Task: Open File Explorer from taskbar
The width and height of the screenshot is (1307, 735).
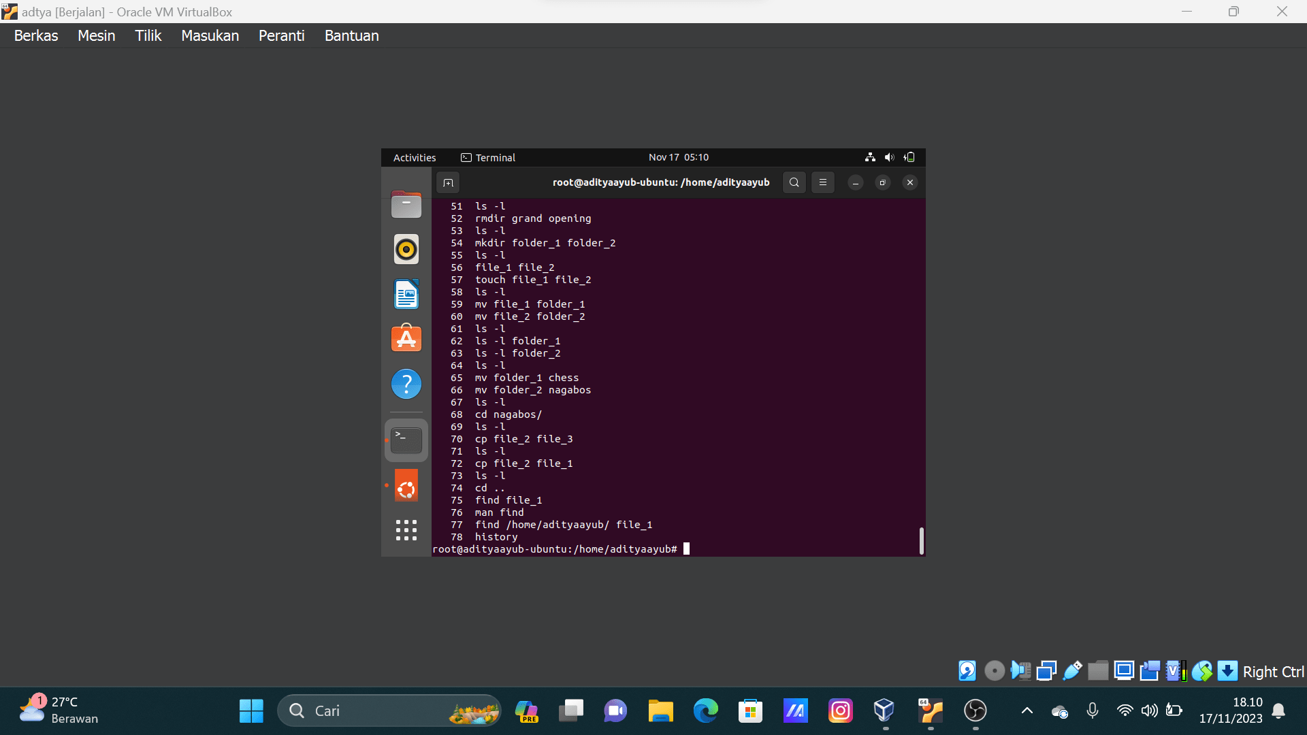Action: click(660, 710)
